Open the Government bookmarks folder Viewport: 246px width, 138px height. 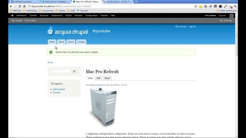point(47,11)
